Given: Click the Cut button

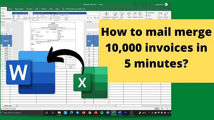Looking at the screenshot, I should click(3, 13).
